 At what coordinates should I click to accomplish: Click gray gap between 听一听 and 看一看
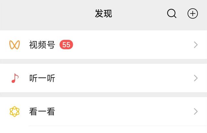(x=103, y=94)
